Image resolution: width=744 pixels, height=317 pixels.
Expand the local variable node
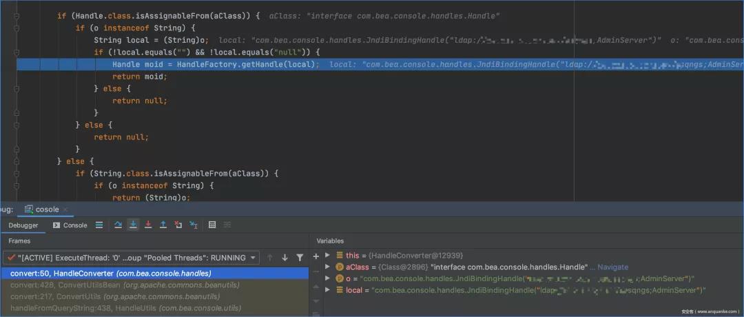coord(327,290)
